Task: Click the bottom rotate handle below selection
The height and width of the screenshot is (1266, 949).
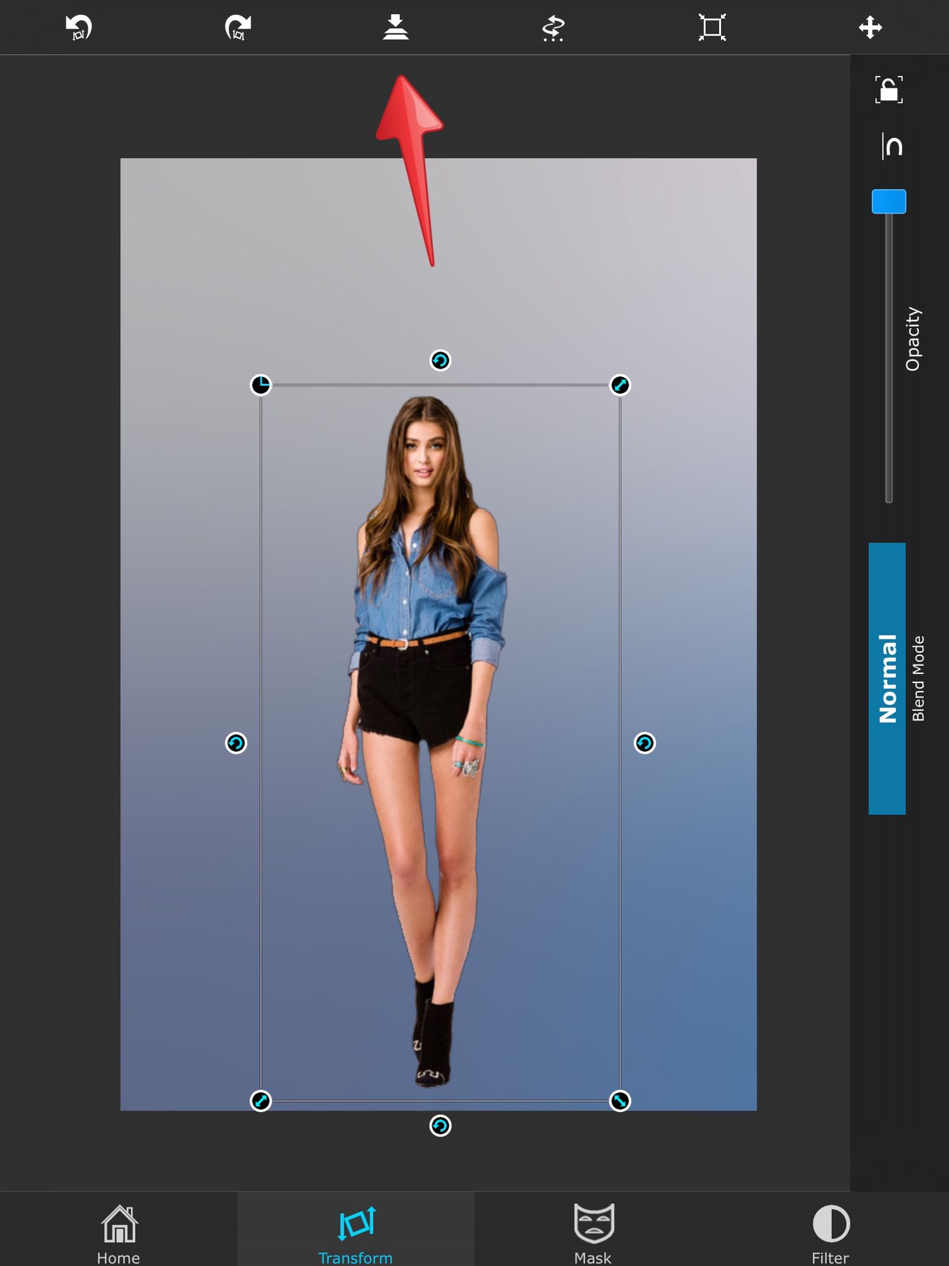Action: point(440,1126)
